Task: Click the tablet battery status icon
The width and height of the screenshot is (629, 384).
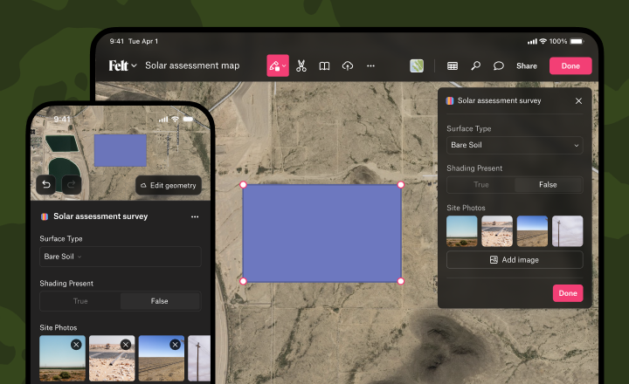Action: (x=577, y=41)
